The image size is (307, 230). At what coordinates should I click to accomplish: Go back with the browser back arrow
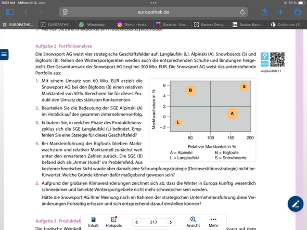pos(26,12)
